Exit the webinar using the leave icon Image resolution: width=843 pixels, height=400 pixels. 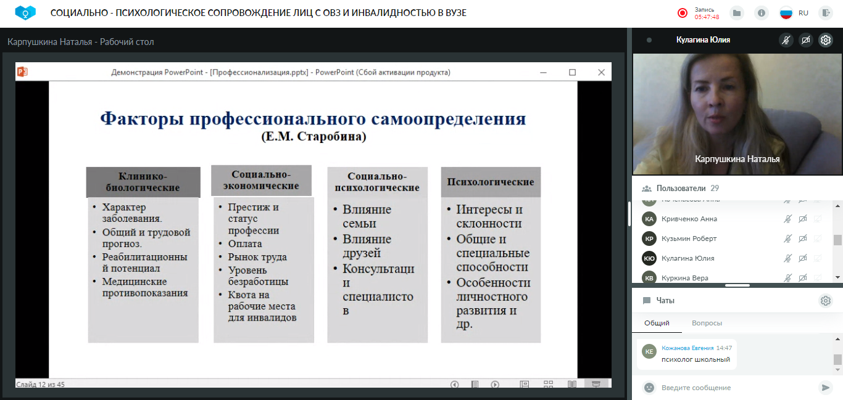[825, 13]
